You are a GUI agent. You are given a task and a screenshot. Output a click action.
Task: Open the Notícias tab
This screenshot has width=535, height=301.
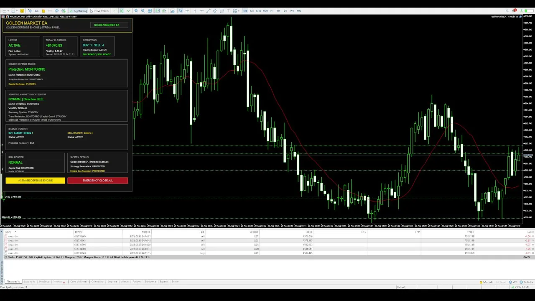[x=59, y=282]
